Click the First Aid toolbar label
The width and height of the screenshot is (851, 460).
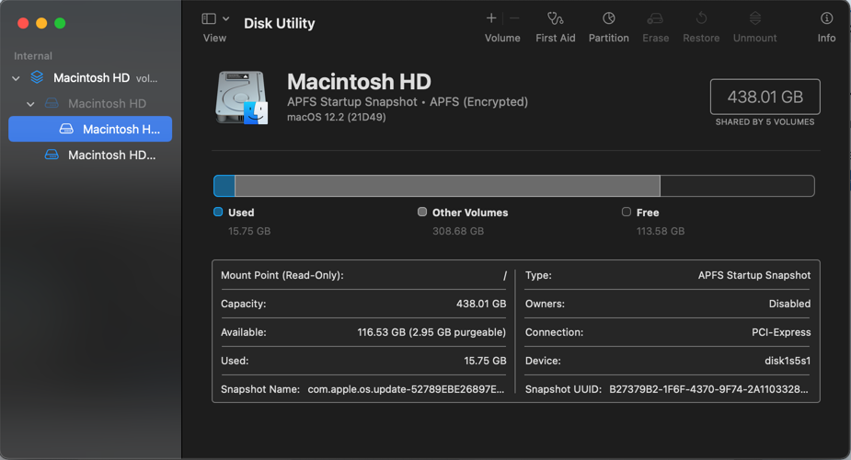click(x=555, y=38)
